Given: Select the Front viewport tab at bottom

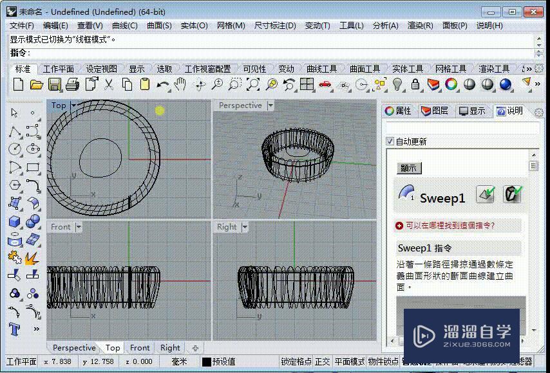Looking at the screenshot, I should pos(140,348).
